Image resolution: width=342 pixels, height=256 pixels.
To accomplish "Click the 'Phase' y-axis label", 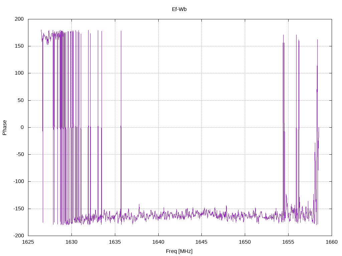I will (5, 128).
